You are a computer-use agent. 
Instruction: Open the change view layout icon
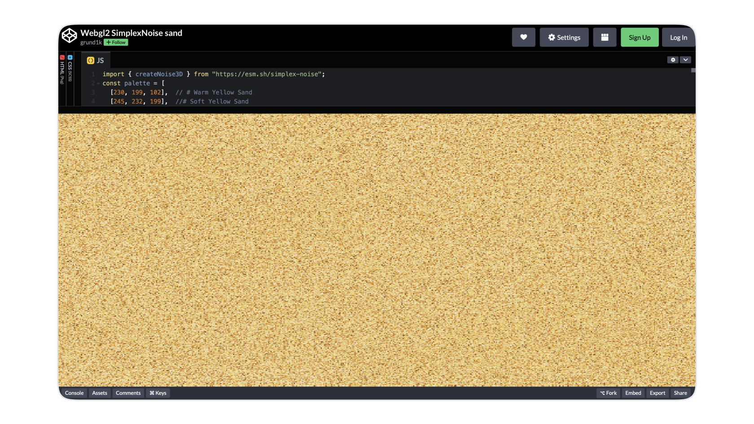[605, 37]
